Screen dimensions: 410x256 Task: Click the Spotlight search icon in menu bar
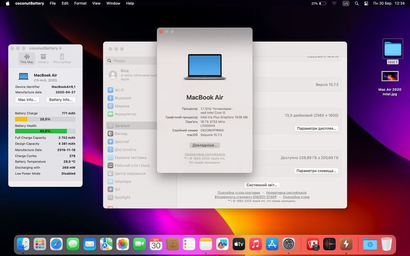point(356,3)
